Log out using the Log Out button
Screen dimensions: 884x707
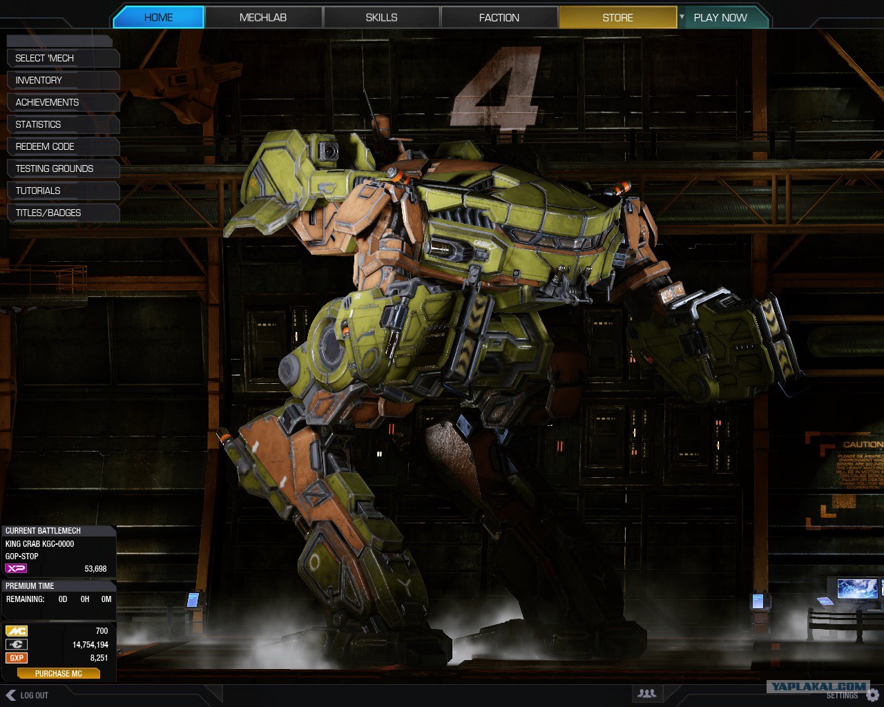tap(28, 695)
